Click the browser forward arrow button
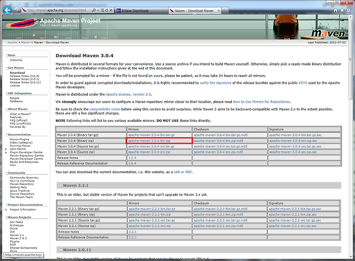Screen dimensions: 355x261 tap(17, 10)
